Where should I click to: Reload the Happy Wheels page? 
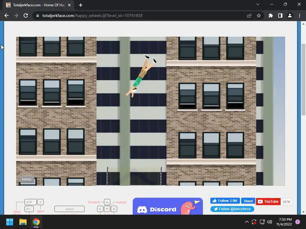pos(26,16)
